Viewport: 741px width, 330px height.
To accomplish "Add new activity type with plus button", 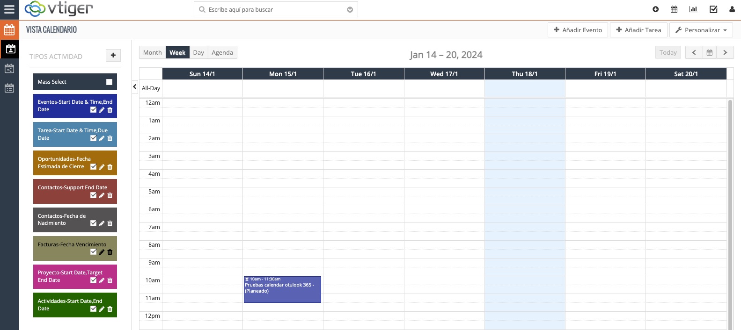I will click(113, 56).
